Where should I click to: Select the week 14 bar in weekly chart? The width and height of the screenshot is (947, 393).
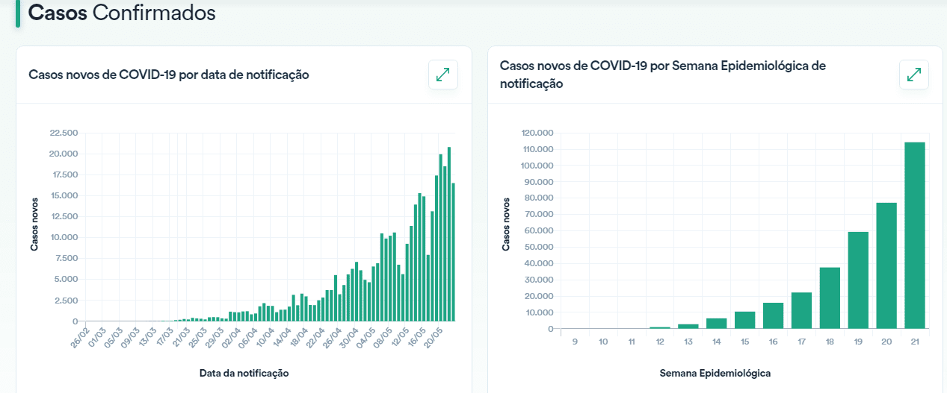tap(717, 324)
